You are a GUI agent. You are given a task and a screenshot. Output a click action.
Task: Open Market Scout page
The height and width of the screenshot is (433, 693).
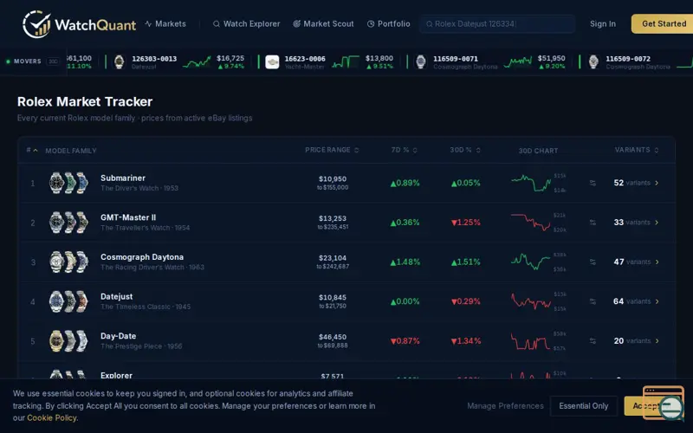[323, 24]
